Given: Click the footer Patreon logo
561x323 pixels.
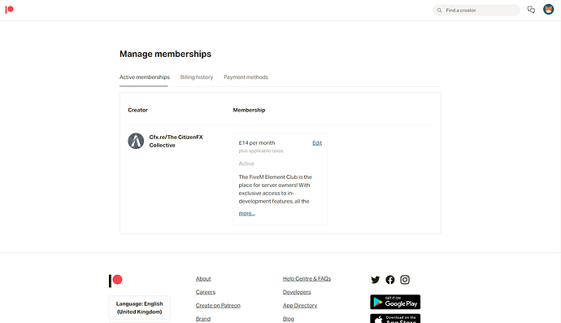Looking at the screenshot, I should coord(115,281).
